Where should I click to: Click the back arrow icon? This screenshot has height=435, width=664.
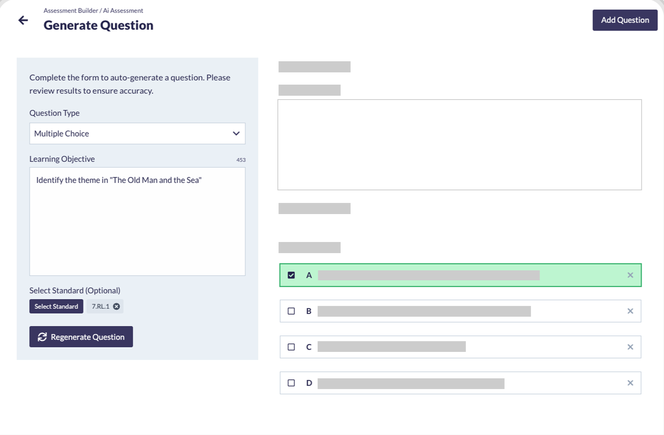pyautogui.click(x=23, y=20)
